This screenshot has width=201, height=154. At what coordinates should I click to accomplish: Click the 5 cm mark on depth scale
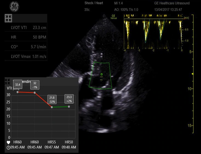pyautogui.click(x=190, y=52)
